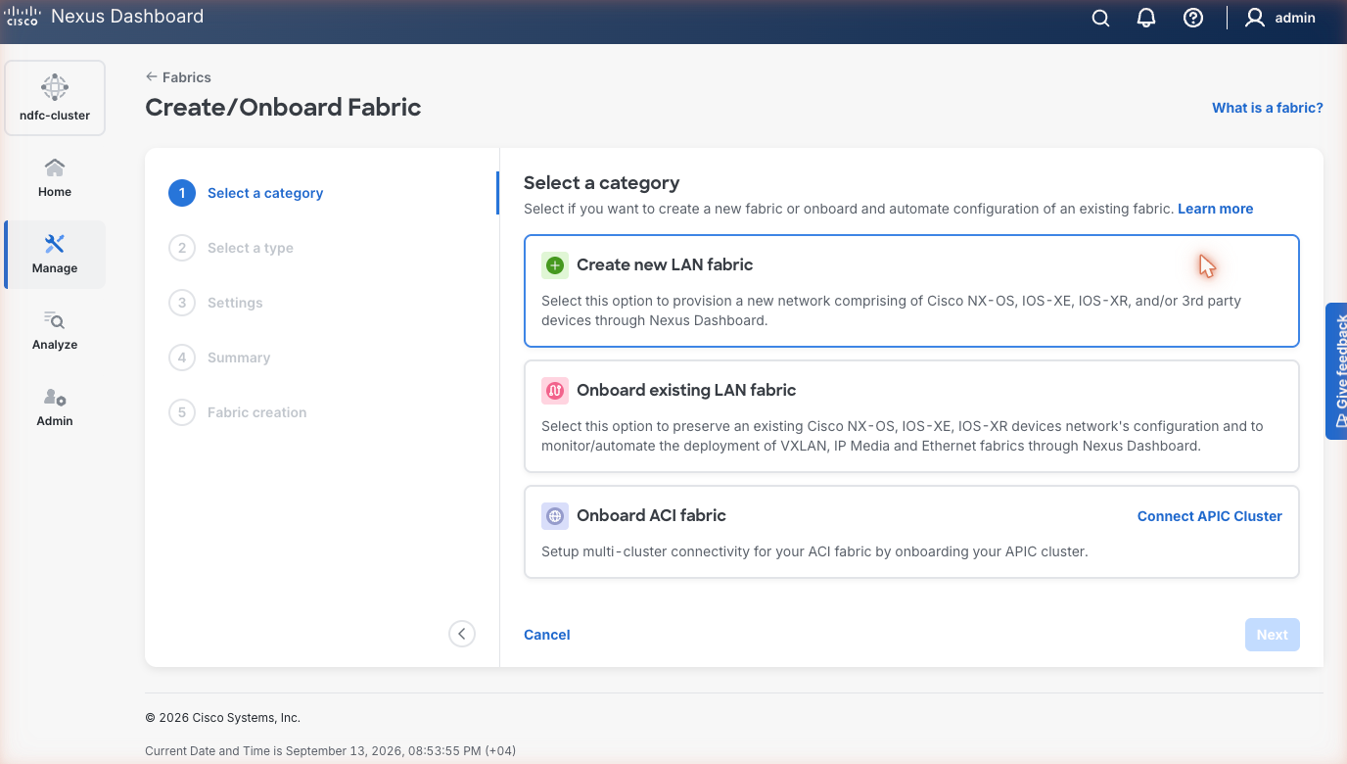The image size is (1347, 764).
Task: Select step 1 'Select a category'
Action: 247,193
